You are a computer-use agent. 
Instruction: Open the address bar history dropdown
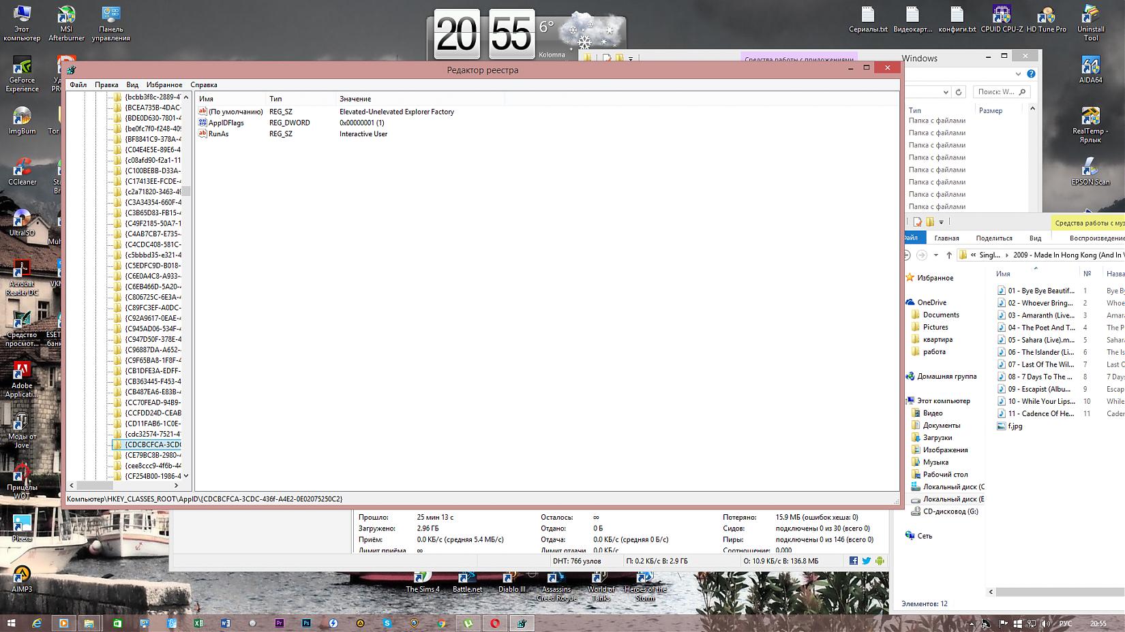[945, 92]
